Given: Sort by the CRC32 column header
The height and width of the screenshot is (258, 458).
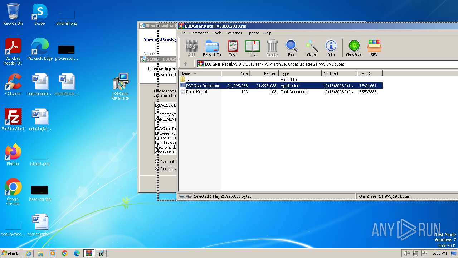Looking at the screenshot, I should (x=370, y=73).
